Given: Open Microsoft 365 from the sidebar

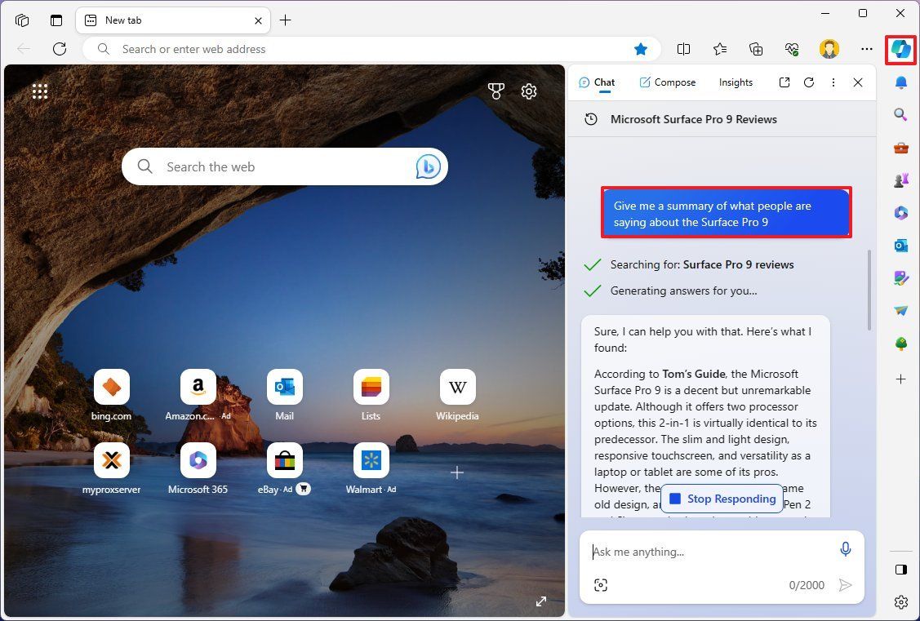Looking at the screenshot, I should pyautogui.click(x=900, y=213).
